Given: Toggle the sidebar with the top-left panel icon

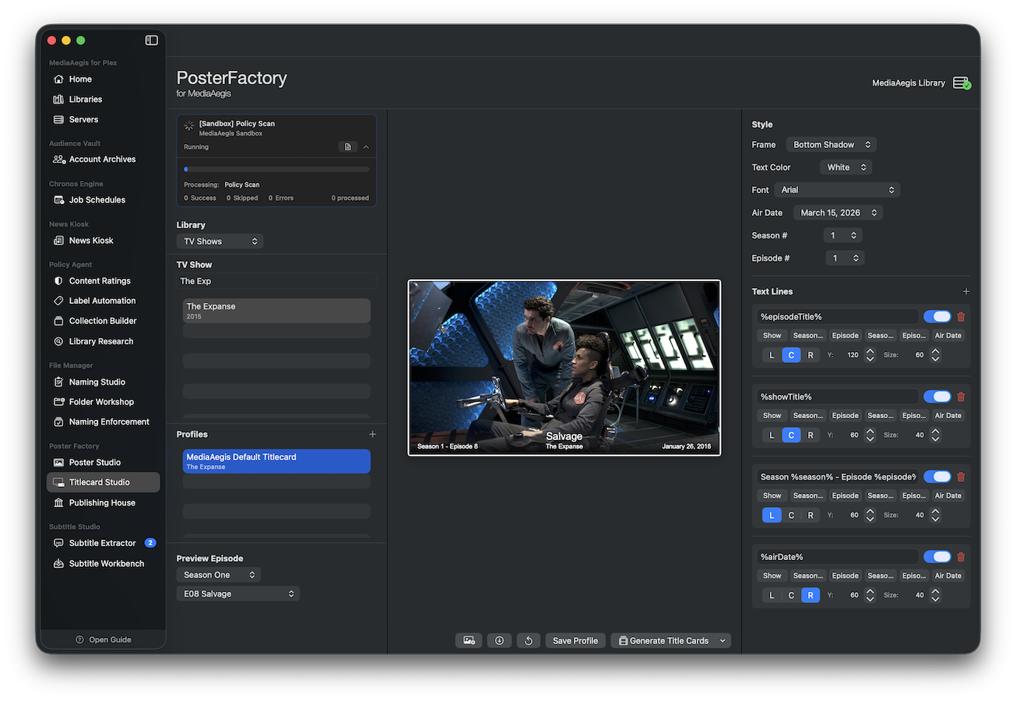Looking at the screenshot, I should click(151, 41).
